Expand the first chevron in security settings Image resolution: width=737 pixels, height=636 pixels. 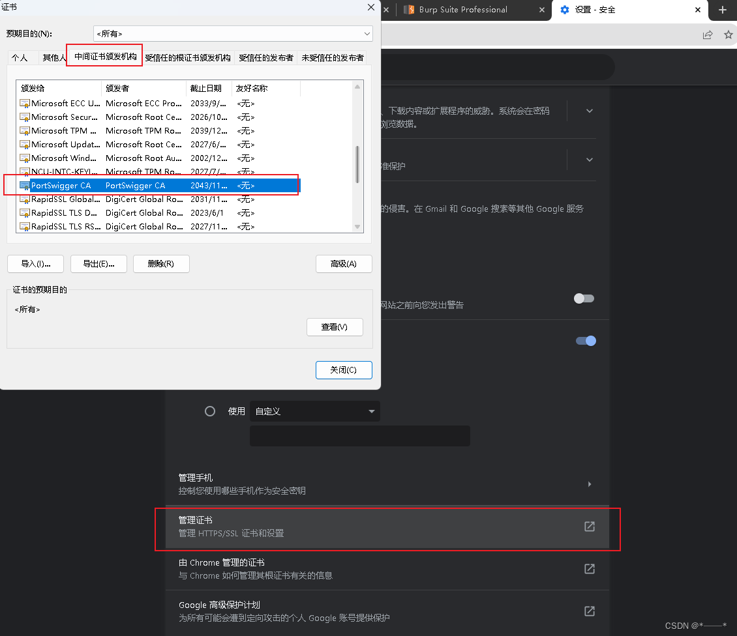click(590, 111)
